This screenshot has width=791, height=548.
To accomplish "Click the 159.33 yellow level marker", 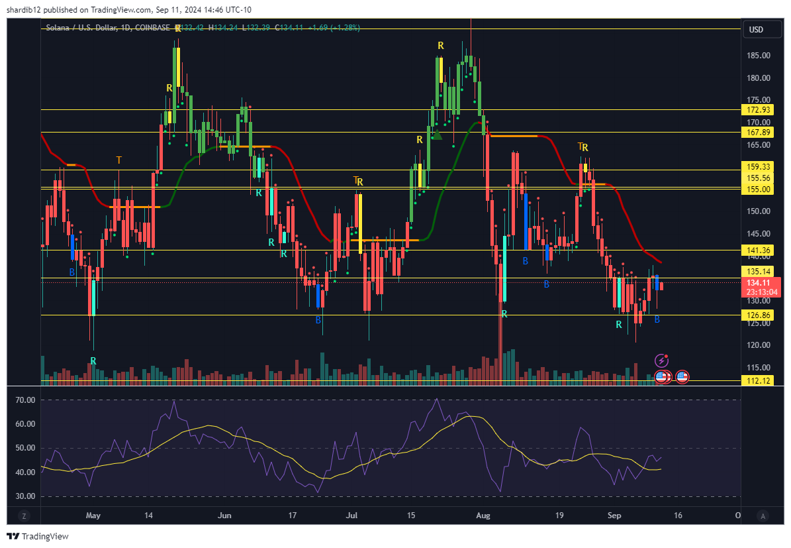I will [759, 167].
